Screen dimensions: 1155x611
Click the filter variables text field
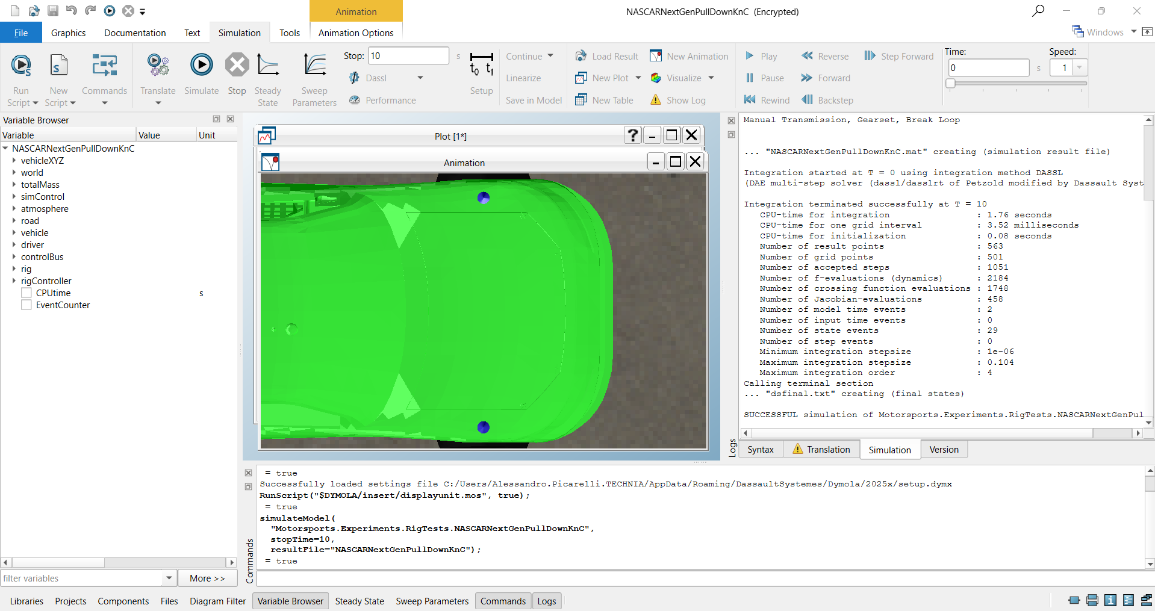[81, 578]
